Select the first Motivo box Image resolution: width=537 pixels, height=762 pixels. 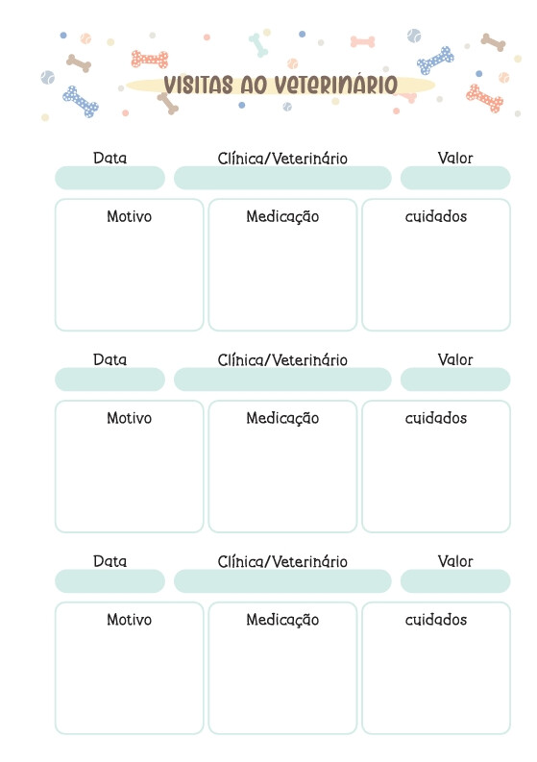130,265
